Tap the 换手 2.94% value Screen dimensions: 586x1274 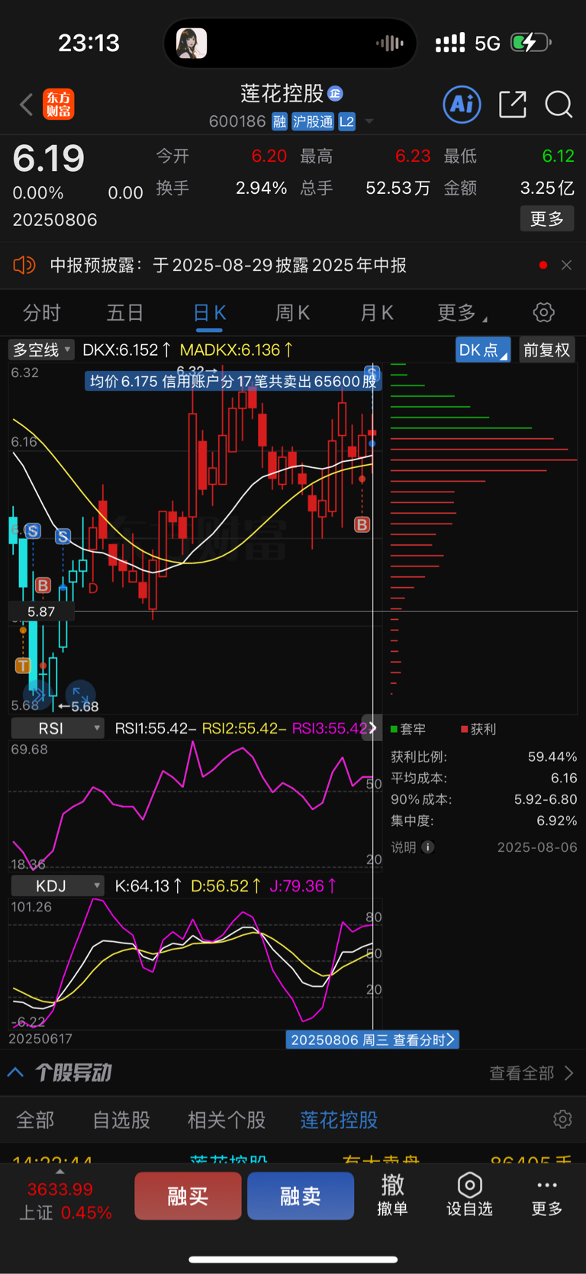tap(261, 188)
